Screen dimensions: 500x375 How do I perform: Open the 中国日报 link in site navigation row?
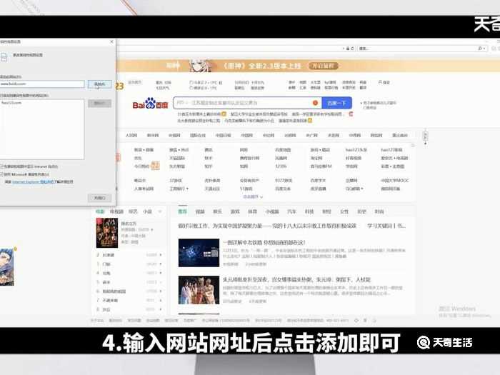[x=223, y=135]
